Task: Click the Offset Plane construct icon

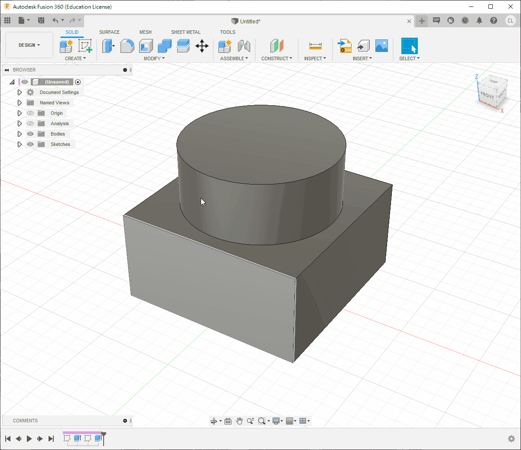Action: (277, 46)
